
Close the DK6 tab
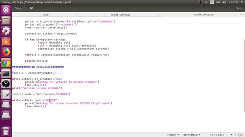click(77, 14)
